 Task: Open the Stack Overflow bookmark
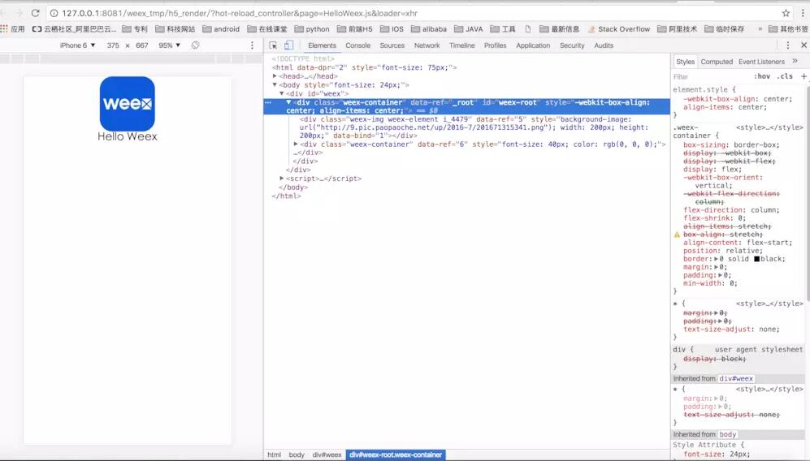point(619,29)
